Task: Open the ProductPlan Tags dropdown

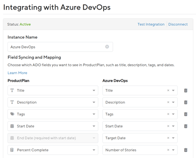Action: (53, 114)
